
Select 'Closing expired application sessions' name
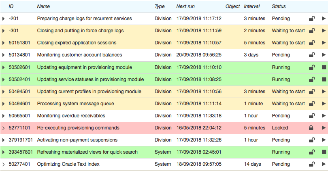77,43
